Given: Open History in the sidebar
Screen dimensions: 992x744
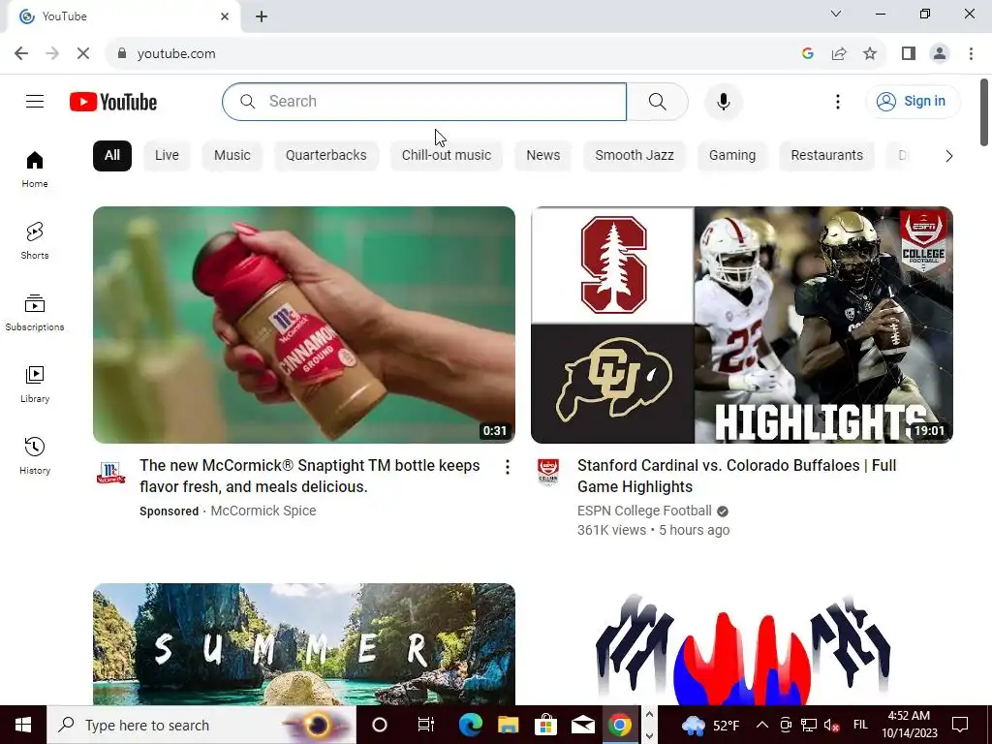Looking at the screenshot, I should point(35,455).
